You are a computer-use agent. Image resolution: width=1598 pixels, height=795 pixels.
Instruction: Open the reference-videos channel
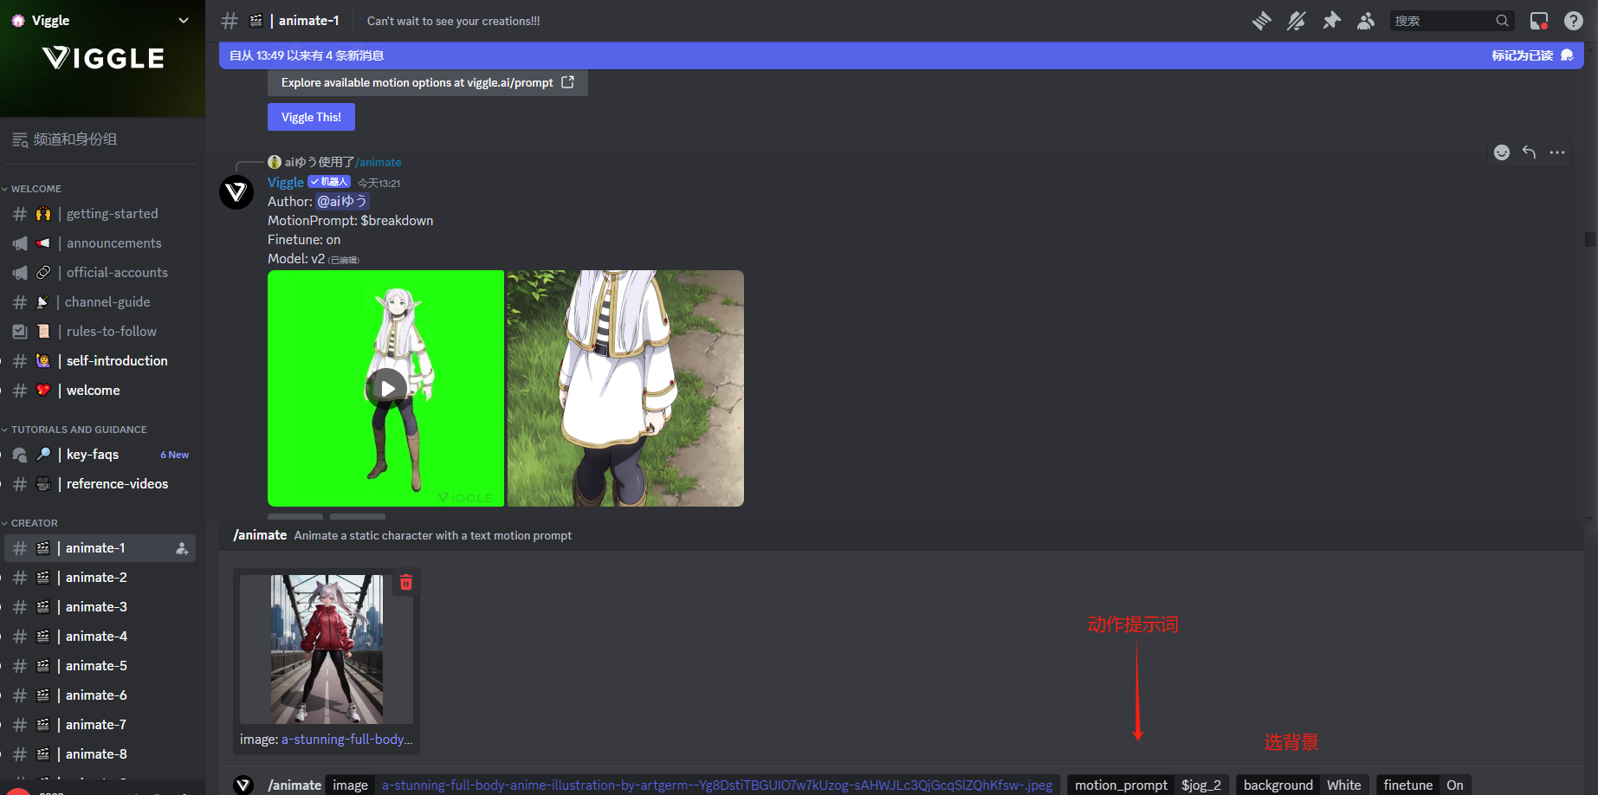point(100,484)
